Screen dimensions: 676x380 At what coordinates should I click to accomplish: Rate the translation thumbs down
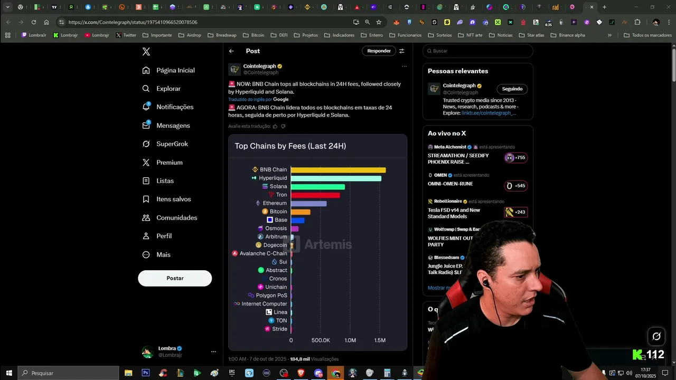pos(283,126)
